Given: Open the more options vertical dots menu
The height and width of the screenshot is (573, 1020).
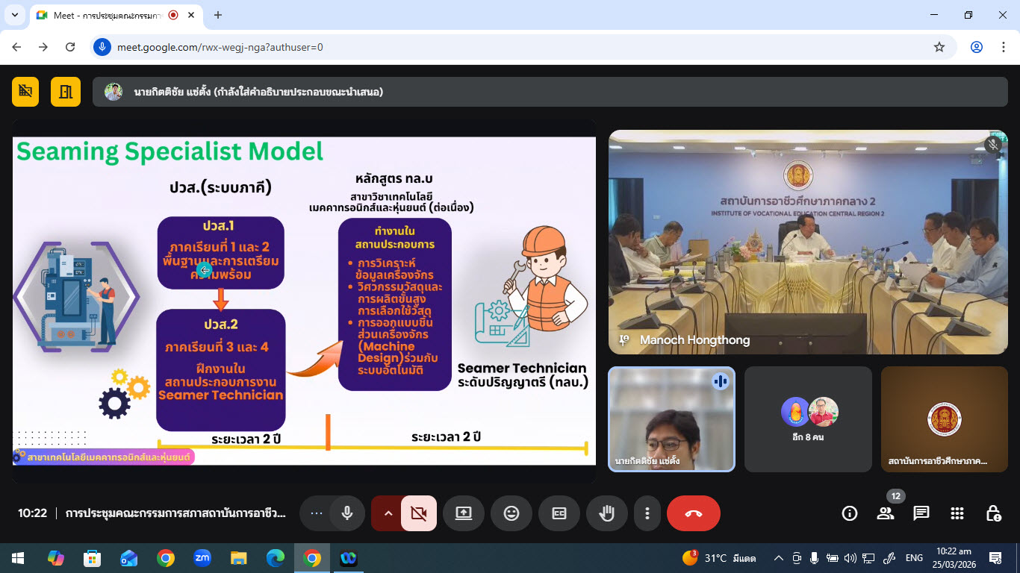Looking at the screenshot, I should (x=647, y=513).
